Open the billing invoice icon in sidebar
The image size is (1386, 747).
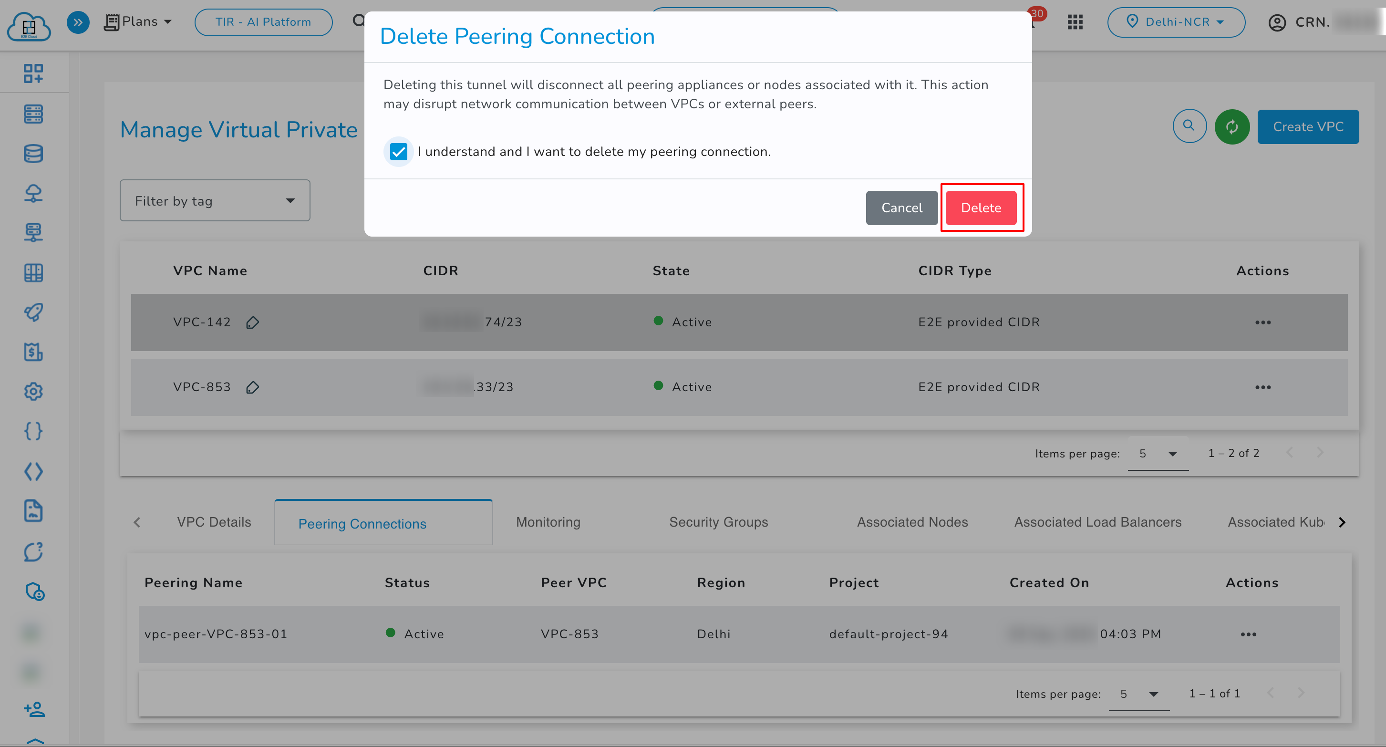[33, 352]
